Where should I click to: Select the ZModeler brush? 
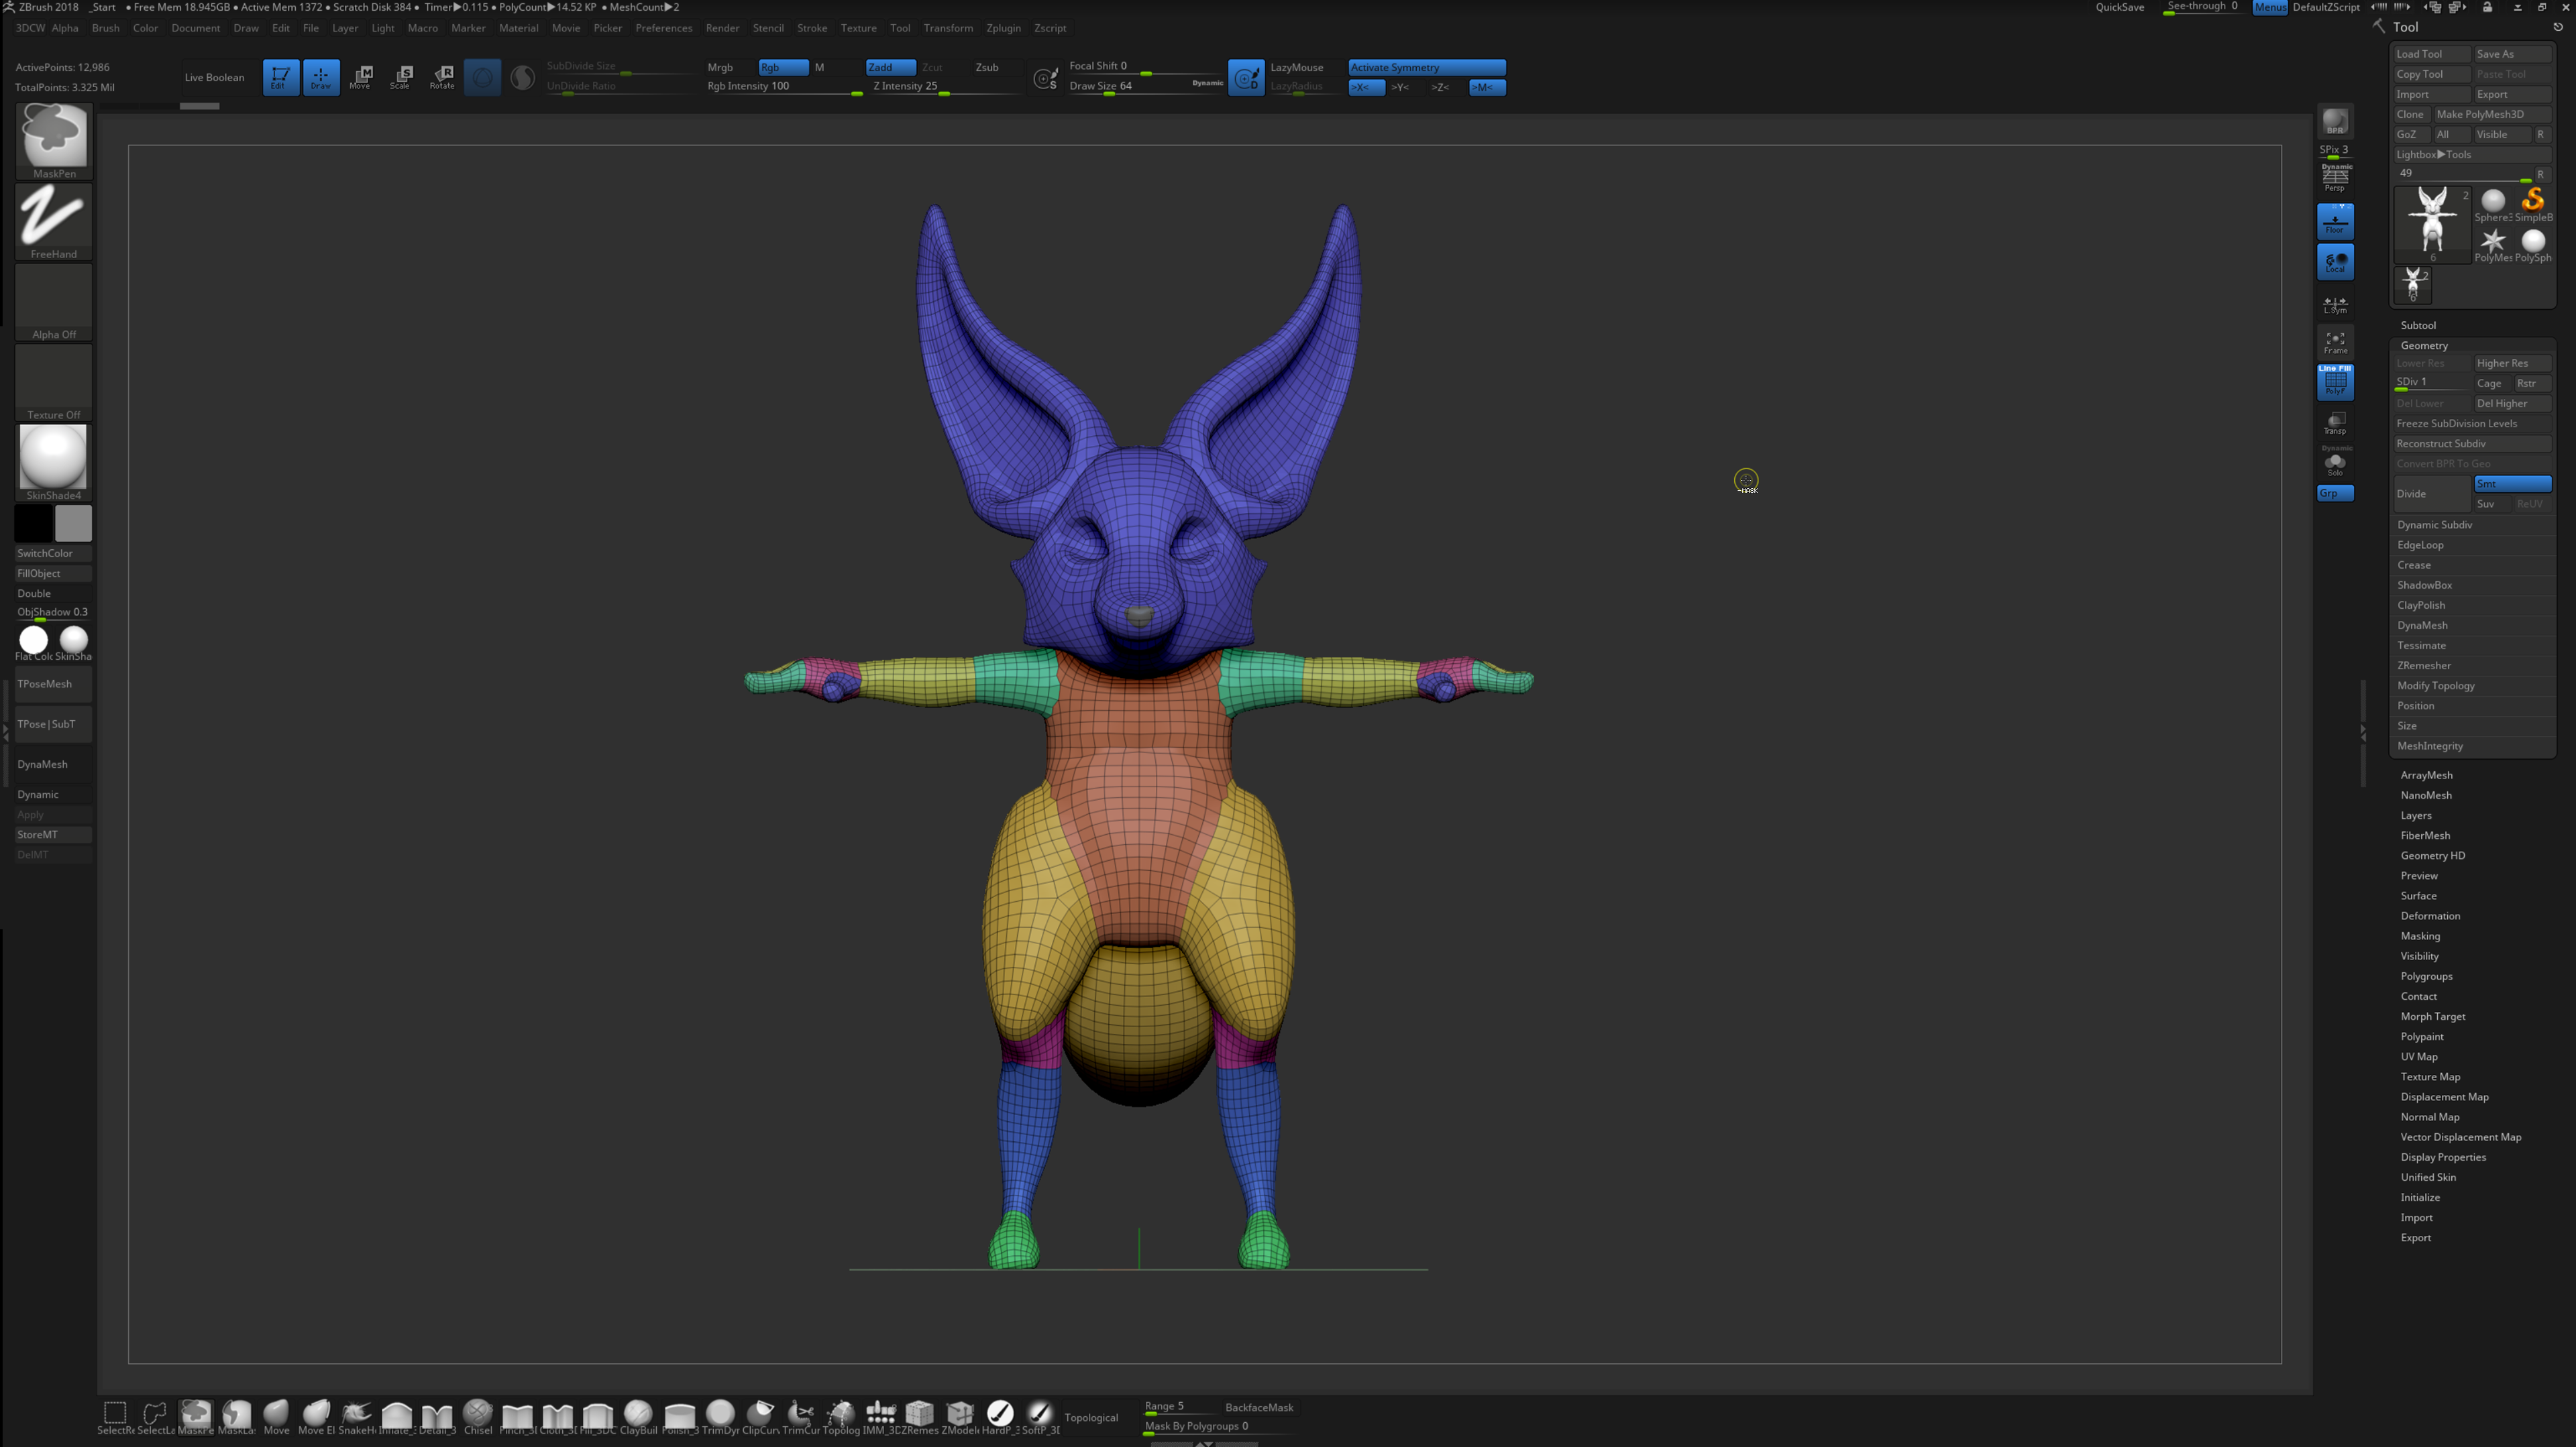pos(960,1417)
